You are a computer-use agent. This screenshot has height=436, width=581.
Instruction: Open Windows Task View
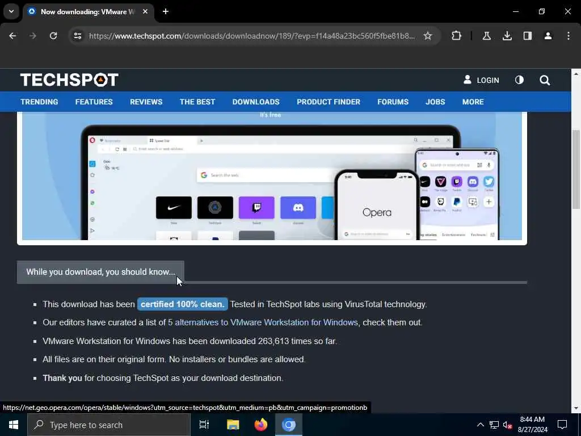[x=204, y=425]
